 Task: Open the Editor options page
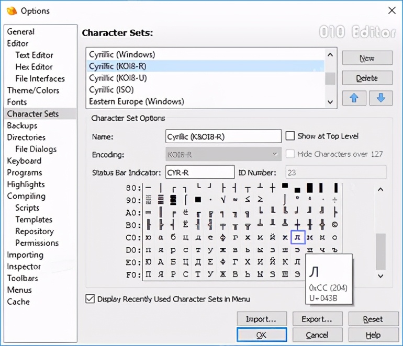[x=18, y=43]
